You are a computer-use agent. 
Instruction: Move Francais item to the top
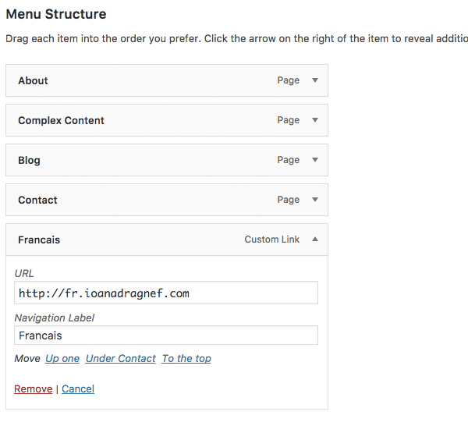click(186, 359)
